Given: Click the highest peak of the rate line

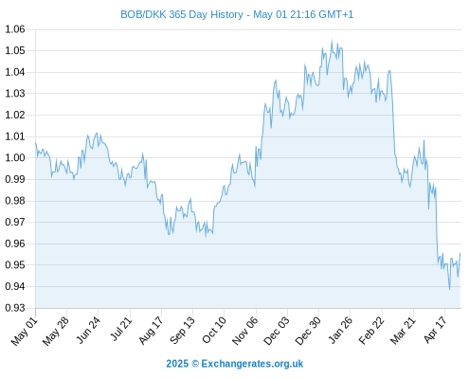Looking at the screenshot, I should 332,40.
